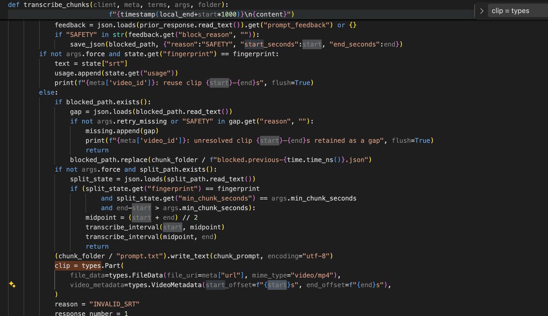Click 'reason = "INVALID_SRT"' line
Screen dimensions: 548x316
coord(97,304)
